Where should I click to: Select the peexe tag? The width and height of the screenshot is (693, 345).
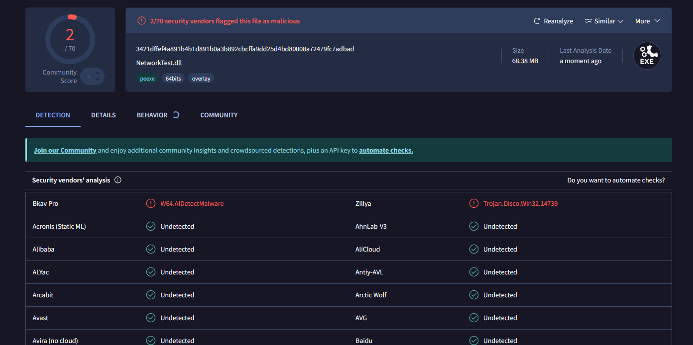(x=147, y=79)
